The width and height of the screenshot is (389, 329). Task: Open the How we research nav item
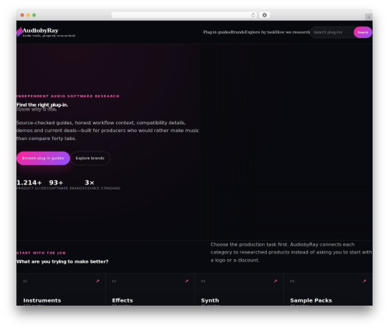[293, 32]
